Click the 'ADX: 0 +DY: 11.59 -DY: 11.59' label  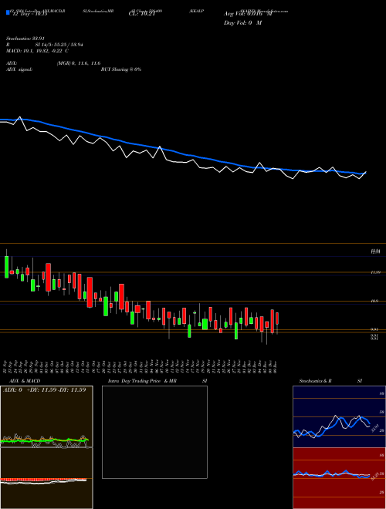coord(44,389)
